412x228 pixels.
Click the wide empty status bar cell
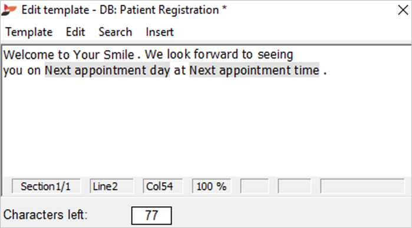pos(362,186)
